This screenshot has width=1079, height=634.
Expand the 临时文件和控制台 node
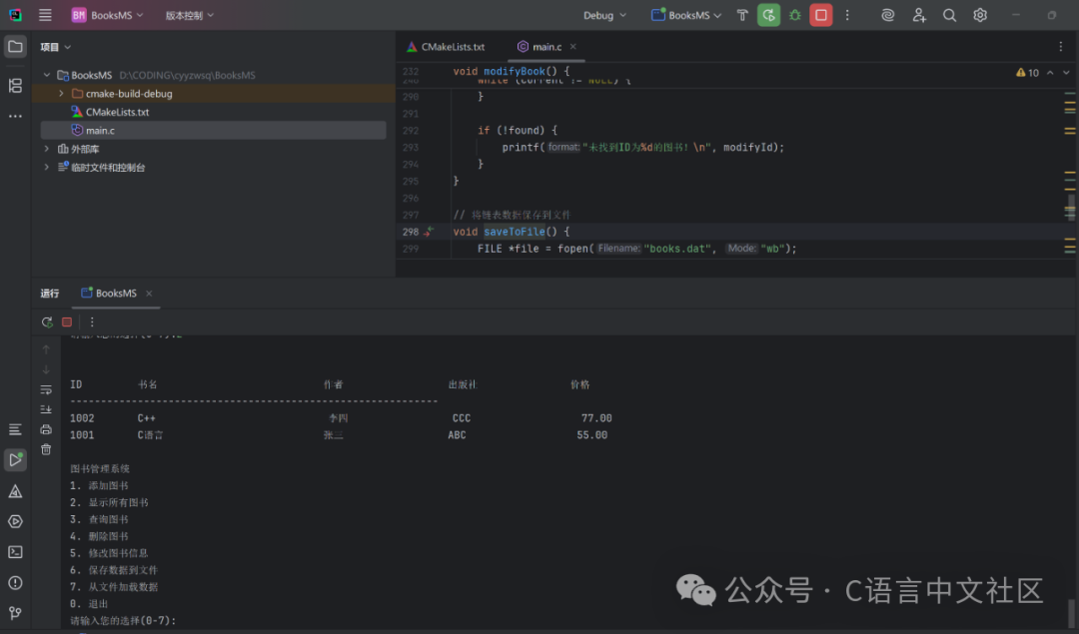tap(47, 167)
